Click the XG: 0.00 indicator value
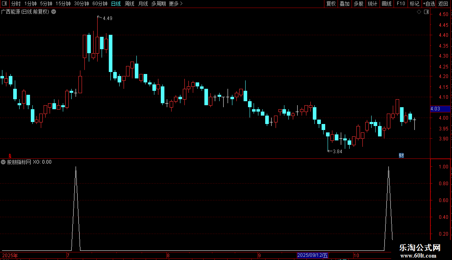Screen dimensions: 452x260 pyautogui.click(x=42, y=162)
